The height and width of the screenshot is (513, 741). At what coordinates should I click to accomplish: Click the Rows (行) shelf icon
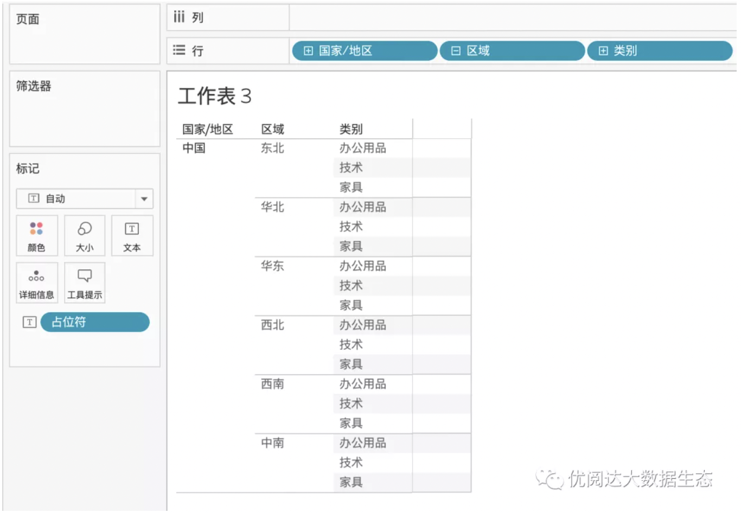click(179, 50)
